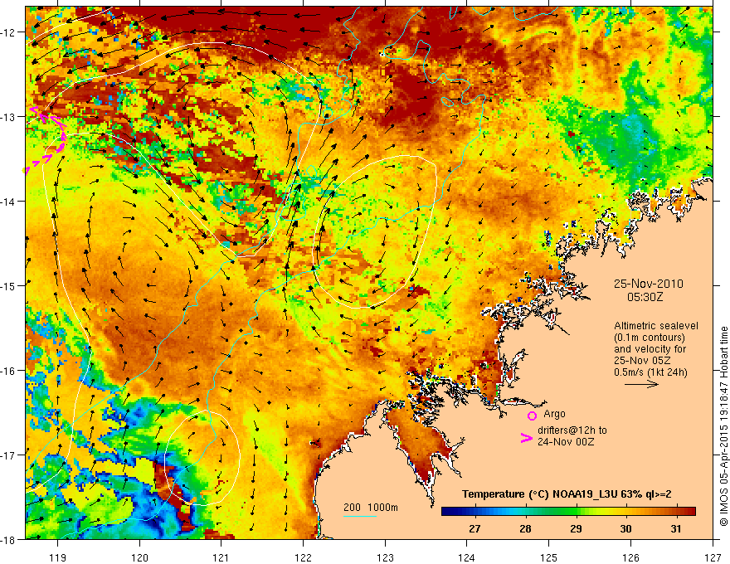Click the "200 1000m" isobath label
This screenshot has width=730, height=564.
(x=371, y=508)
